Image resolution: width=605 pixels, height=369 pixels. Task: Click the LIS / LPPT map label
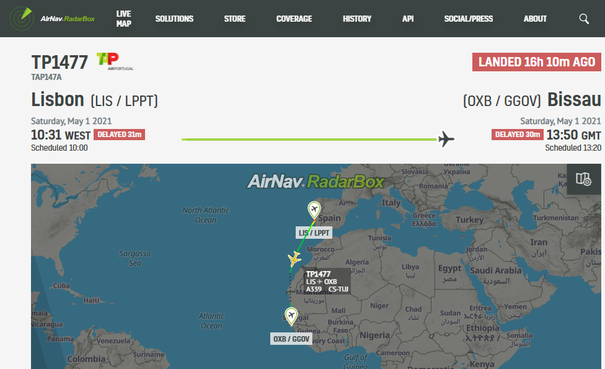click(314, 233)
